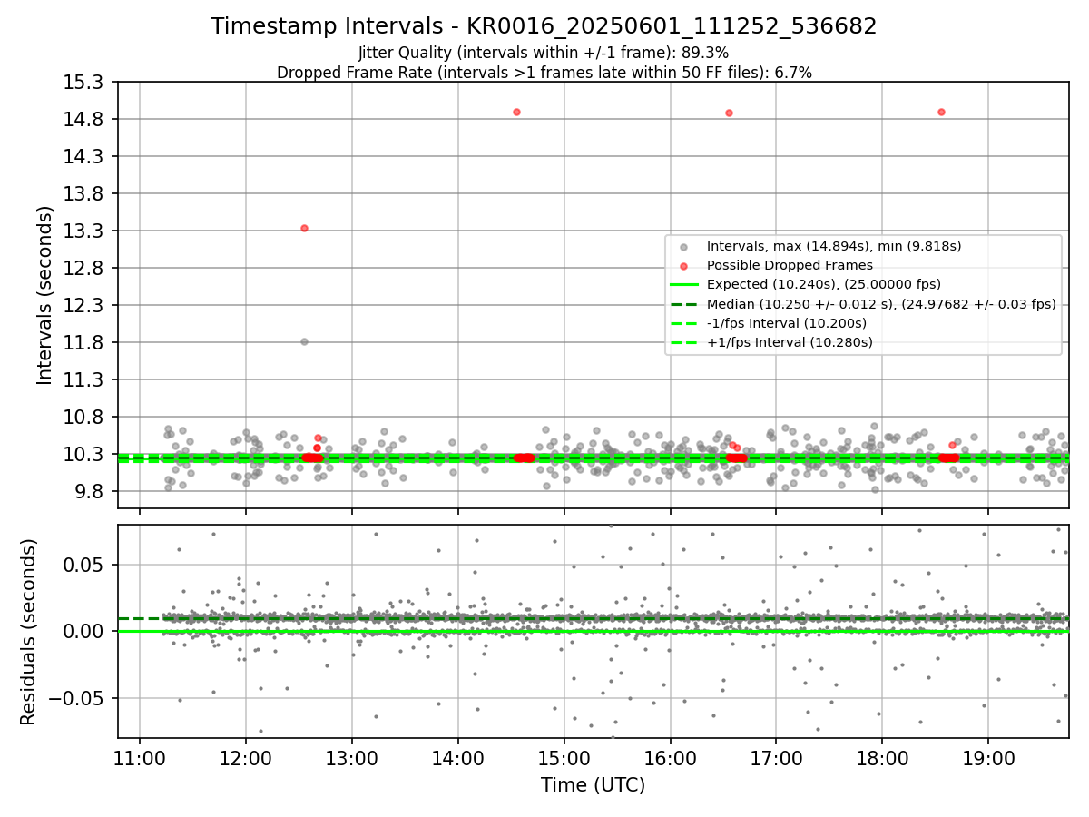
Task: Click the 'Intervals (seconds)' y-axis label
Action: [44, 294]
